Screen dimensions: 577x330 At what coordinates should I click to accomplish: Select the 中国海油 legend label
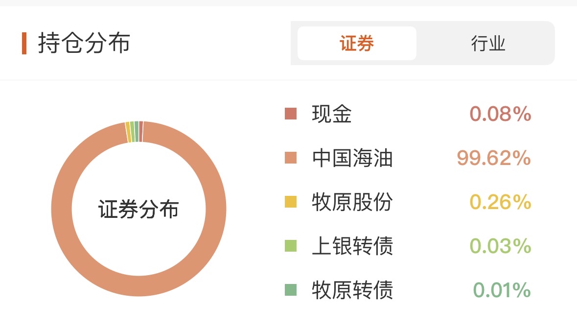[352, 158]
